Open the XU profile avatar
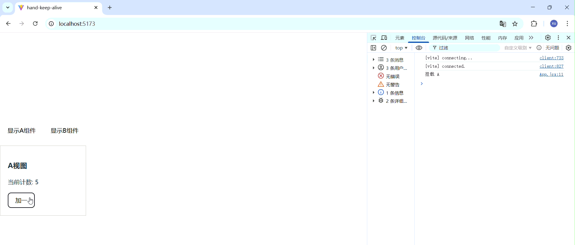Screen dimensions: 575x245 (554, 24)
